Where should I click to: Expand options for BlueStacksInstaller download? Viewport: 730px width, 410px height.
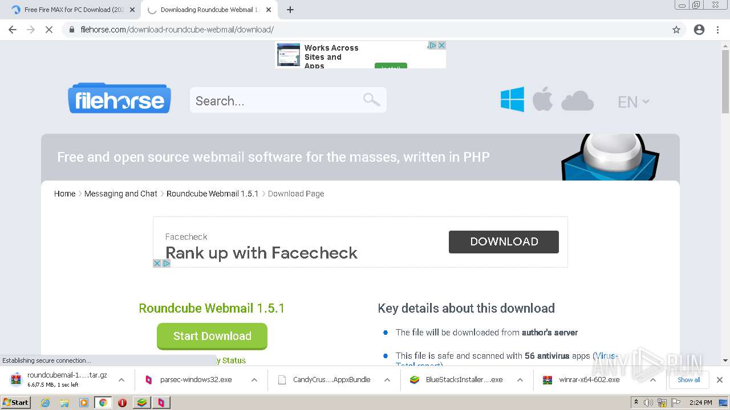pyautogui.click(x=520, y=380)
